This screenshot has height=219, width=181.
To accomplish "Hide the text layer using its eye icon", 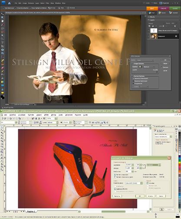I will coord(148,30).
